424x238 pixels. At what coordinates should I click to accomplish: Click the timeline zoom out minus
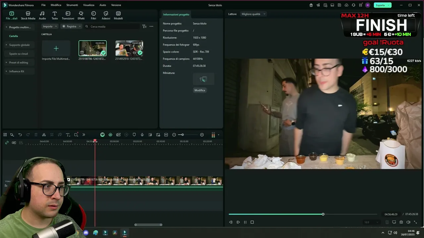coord(174,135)
